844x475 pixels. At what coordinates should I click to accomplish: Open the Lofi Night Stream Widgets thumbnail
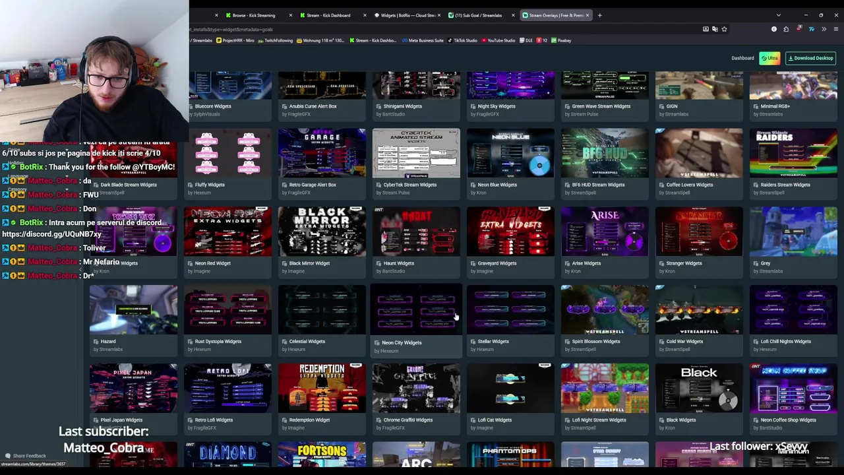pos(605,389)
